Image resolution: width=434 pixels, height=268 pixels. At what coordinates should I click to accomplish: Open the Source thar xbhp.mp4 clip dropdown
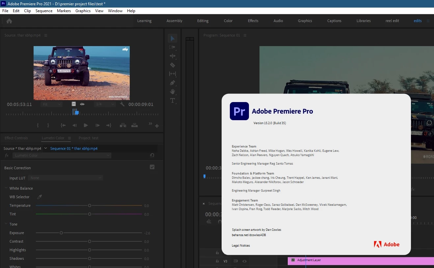[x=46, y=148]
